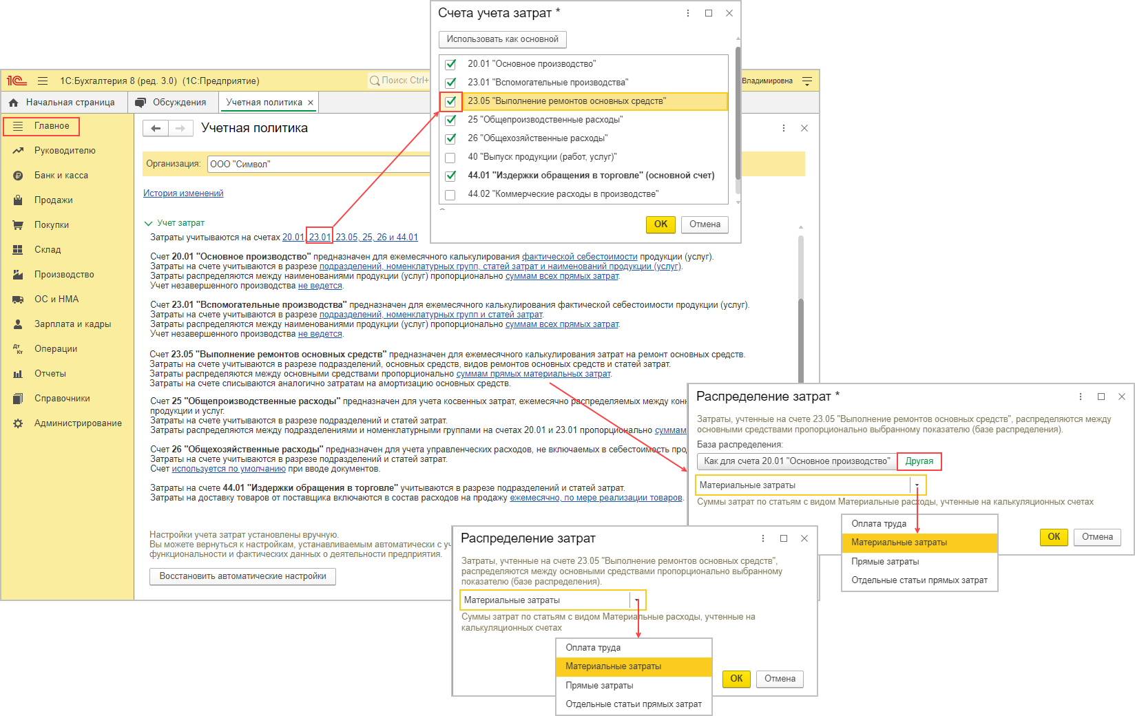Open Производство factory icon

pyautogui.click(x=18, y=275)
